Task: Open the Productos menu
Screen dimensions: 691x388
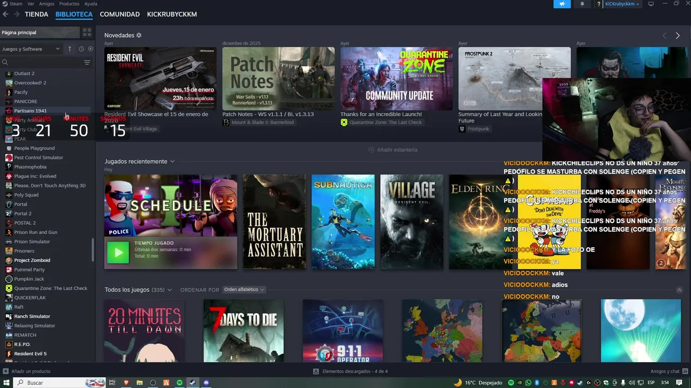Action: pyautogui.click(x=69, y=4)
